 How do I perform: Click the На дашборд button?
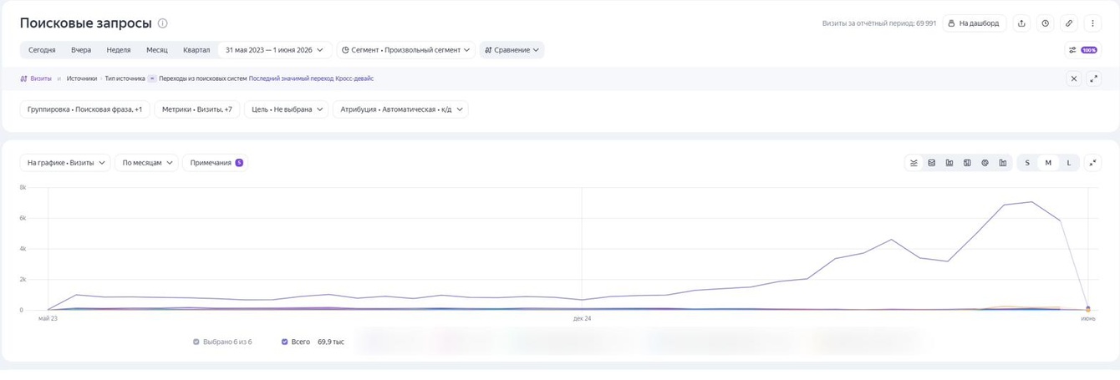coord(974,23)
